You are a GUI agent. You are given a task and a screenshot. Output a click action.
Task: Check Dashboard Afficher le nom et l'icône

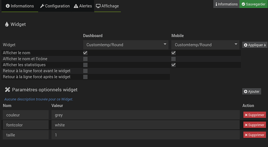85,59
